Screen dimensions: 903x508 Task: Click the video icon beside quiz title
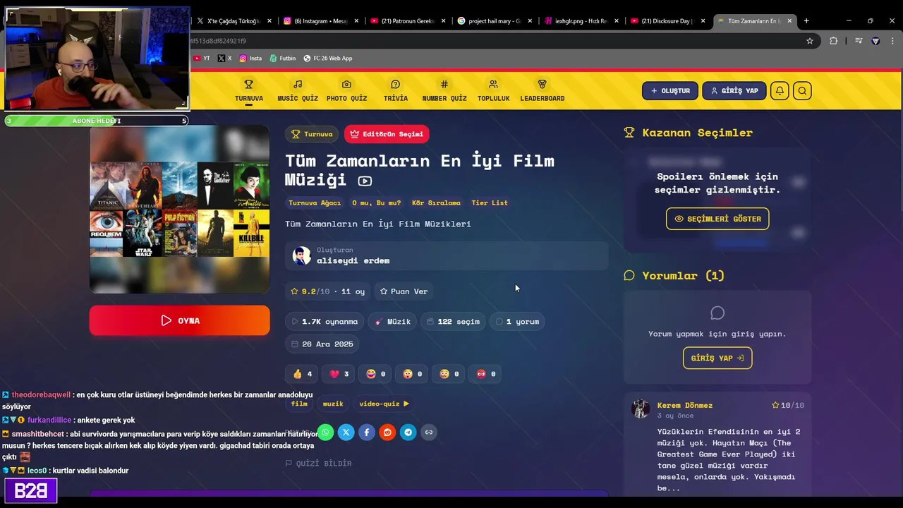point(365,181)
